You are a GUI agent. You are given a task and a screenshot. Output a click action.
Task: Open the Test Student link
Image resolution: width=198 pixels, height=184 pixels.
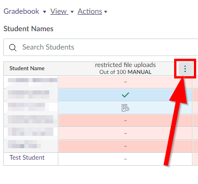point(27,157)
